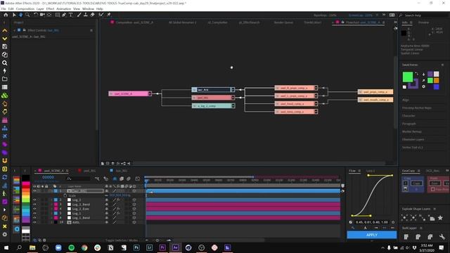The width and height of the screenshot is (450, 253).
Task: Pick the orange swatch in Swatches panel
Action: pyautogui.click(x=436, y=80)
